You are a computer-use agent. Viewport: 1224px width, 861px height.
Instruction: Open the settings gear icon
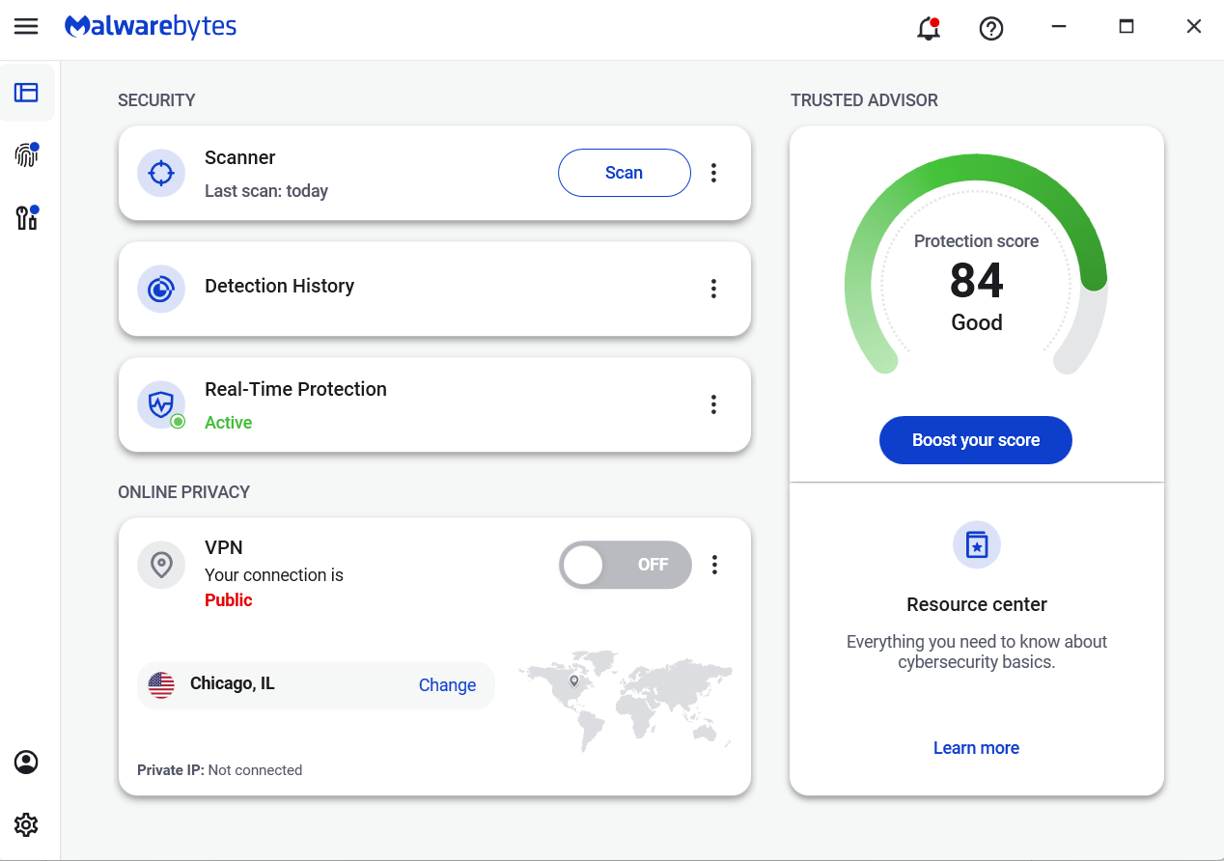[26, 824]
